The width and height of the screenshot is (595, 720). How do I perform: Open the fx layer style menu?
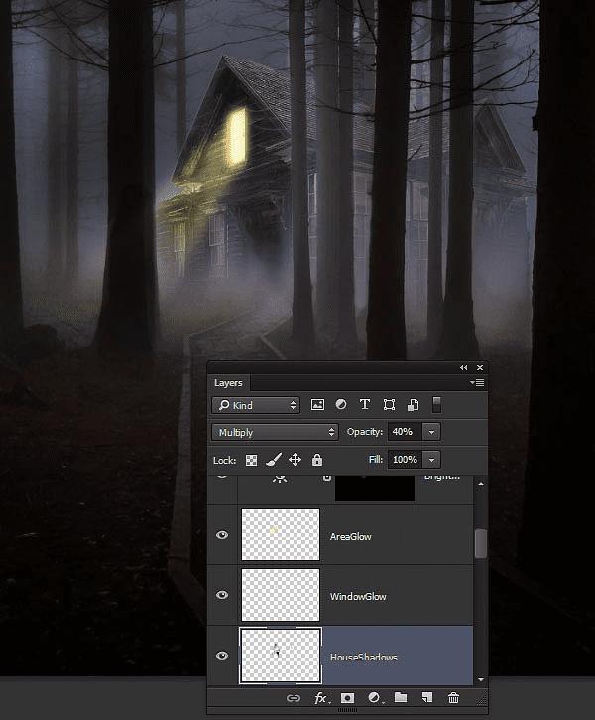coord(321,698)
